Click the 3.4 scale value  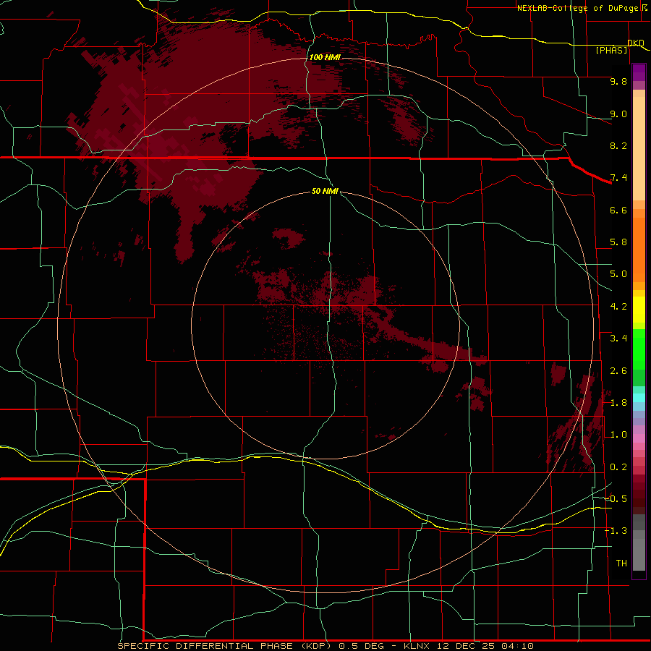[x=618, y=339]
